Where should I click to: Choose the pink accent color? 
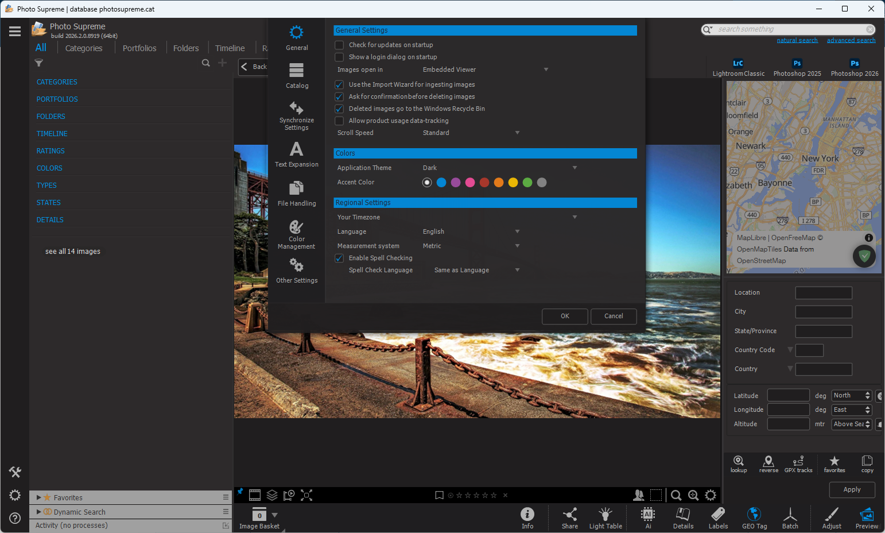pos(470,182)
